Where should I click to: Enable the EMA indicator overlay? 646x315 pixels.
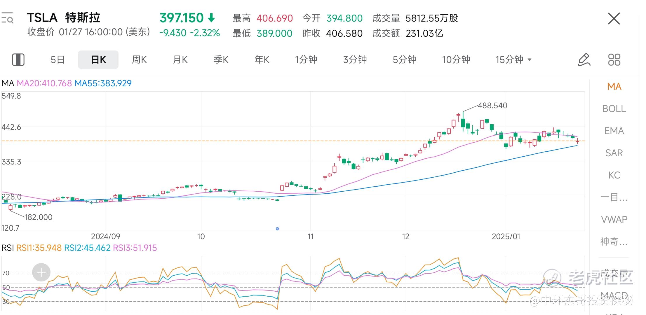click(x=614, y=131)
